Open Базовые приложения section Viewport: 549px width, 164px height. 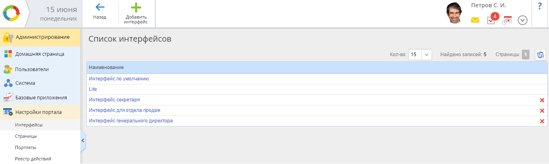(x=40, y=97)
